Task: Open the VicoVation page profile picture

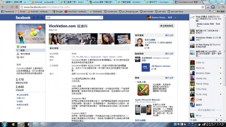Action: click(31, 34)
